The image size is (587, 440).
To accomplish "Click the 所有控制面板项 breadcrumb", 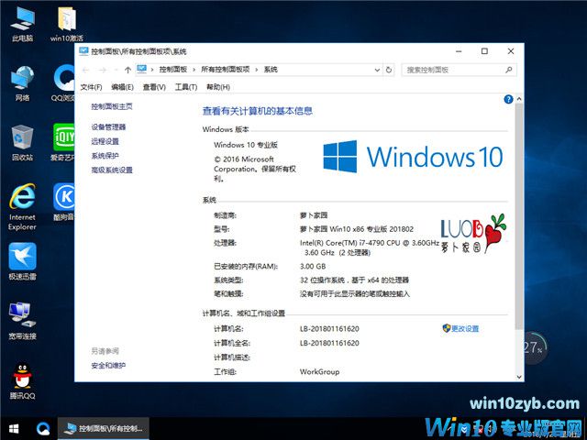I will 225,70.
